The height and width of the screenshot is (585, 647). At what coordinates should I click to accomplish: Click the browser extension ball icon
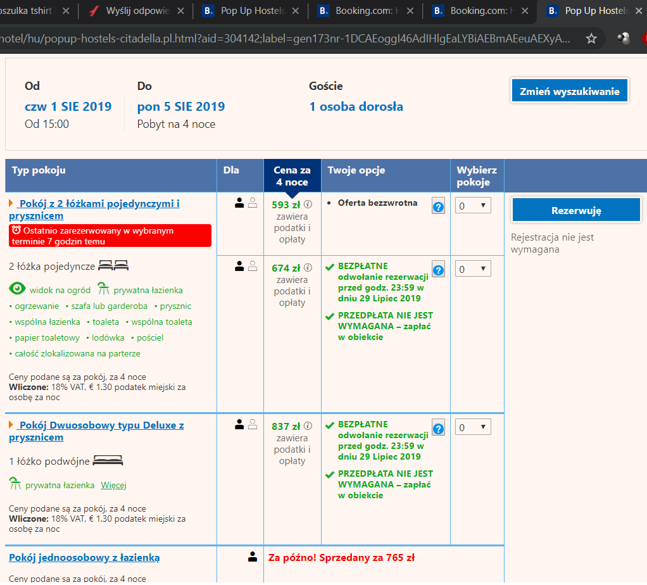[x=624, y=39]
